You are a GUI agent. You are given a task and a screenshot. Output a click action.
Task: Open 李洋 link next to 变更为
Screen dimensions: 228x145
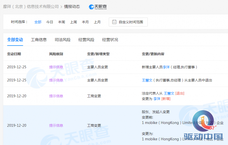point(157,99)
